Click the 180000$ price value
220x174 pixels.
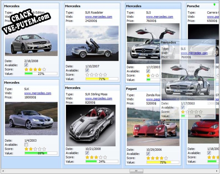[30, 97]
